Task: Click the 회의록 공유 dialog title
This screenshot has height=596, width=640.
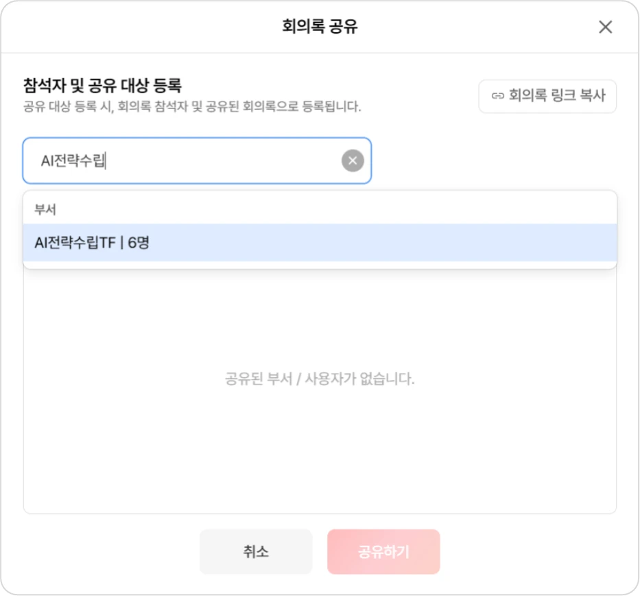Action: 320,27
